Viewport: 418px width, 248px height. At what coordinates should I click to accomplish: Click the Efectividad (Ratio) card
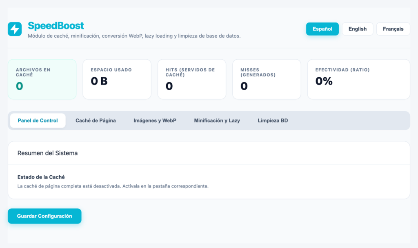tap(359, 79)
